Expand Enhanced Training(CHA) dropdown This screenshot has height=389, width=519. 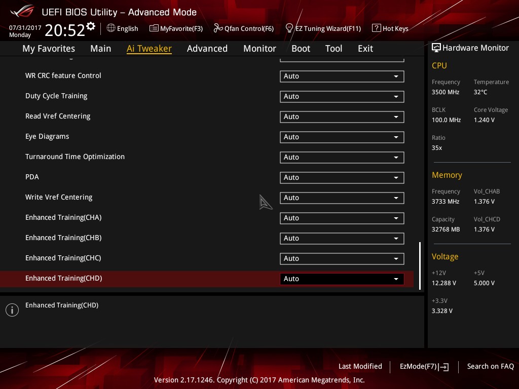(x=342, y=218)
